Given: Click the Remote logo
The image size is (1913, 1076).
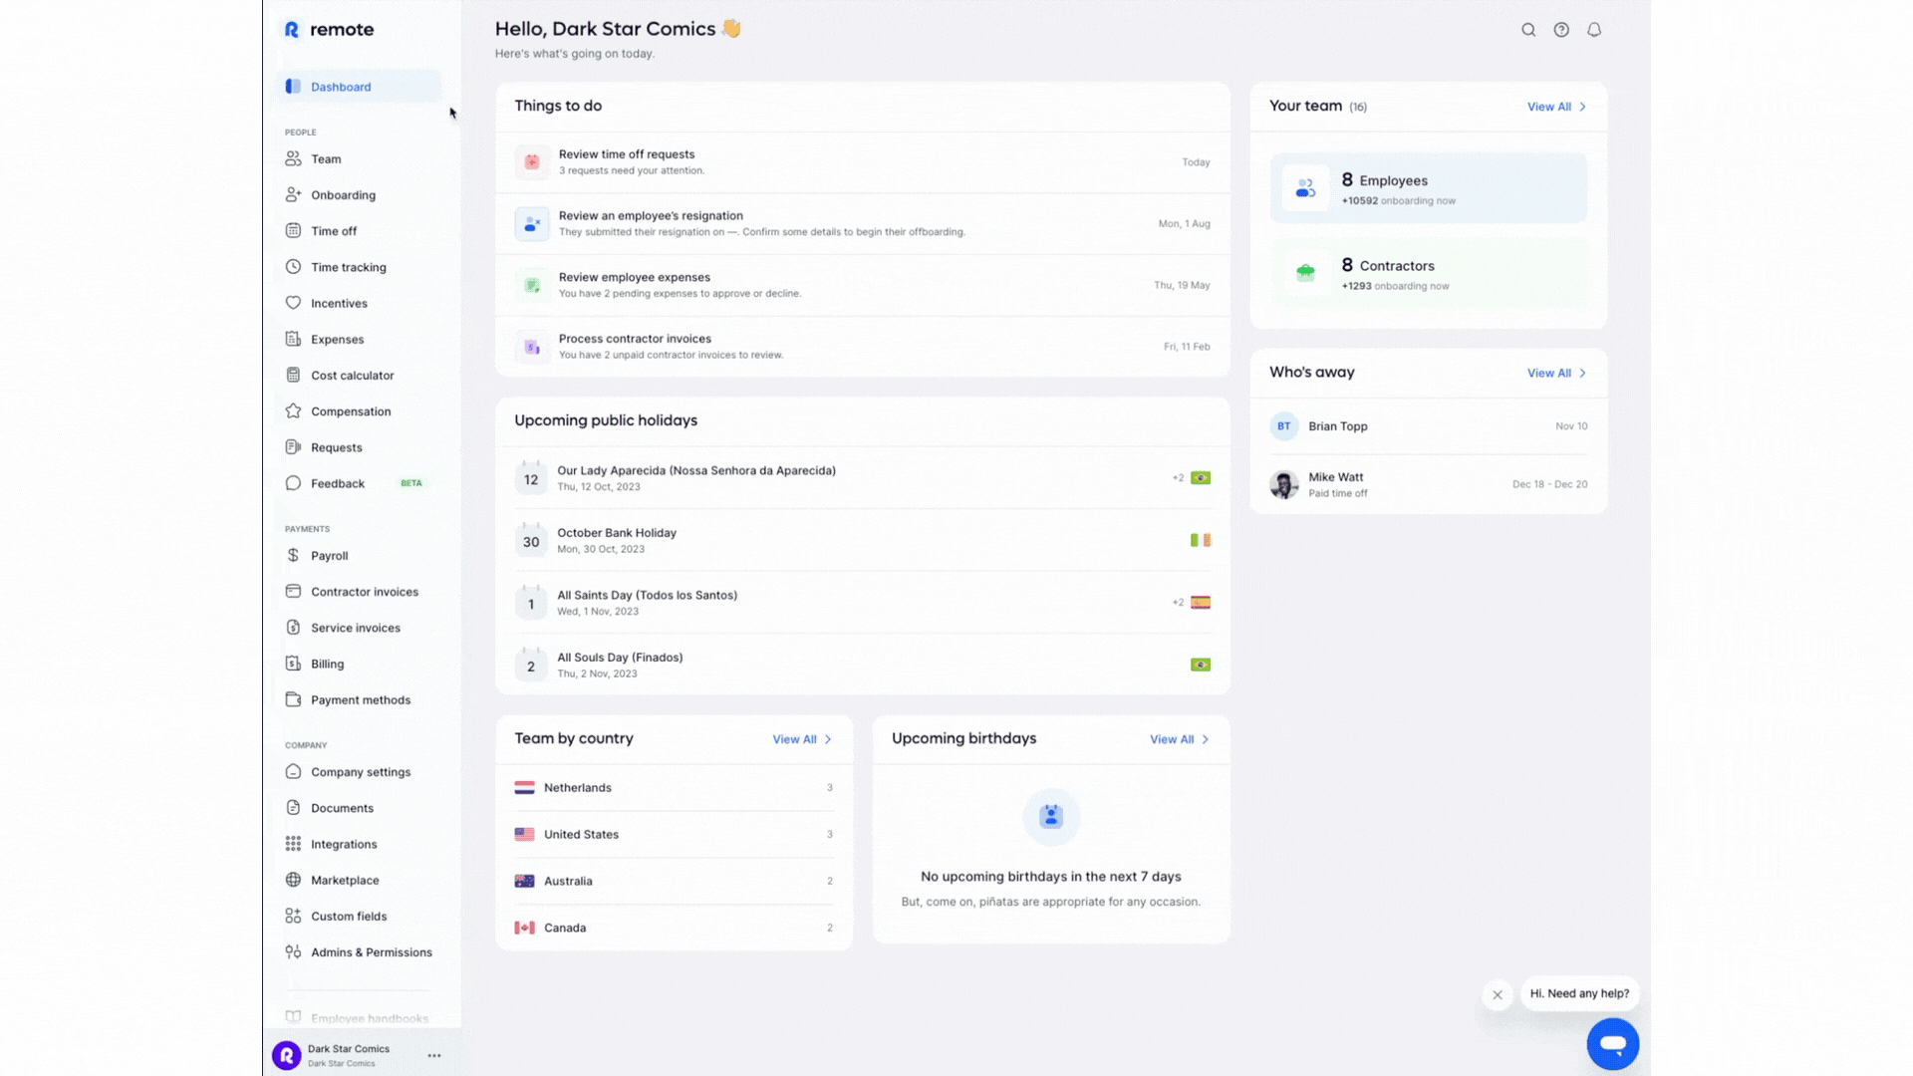Looking at the screenshot, I should tap(329, 30).
